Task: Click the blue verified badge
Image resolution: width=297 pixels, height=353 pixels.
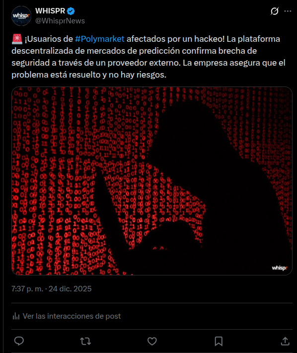Action: click(x=71, y=11)
